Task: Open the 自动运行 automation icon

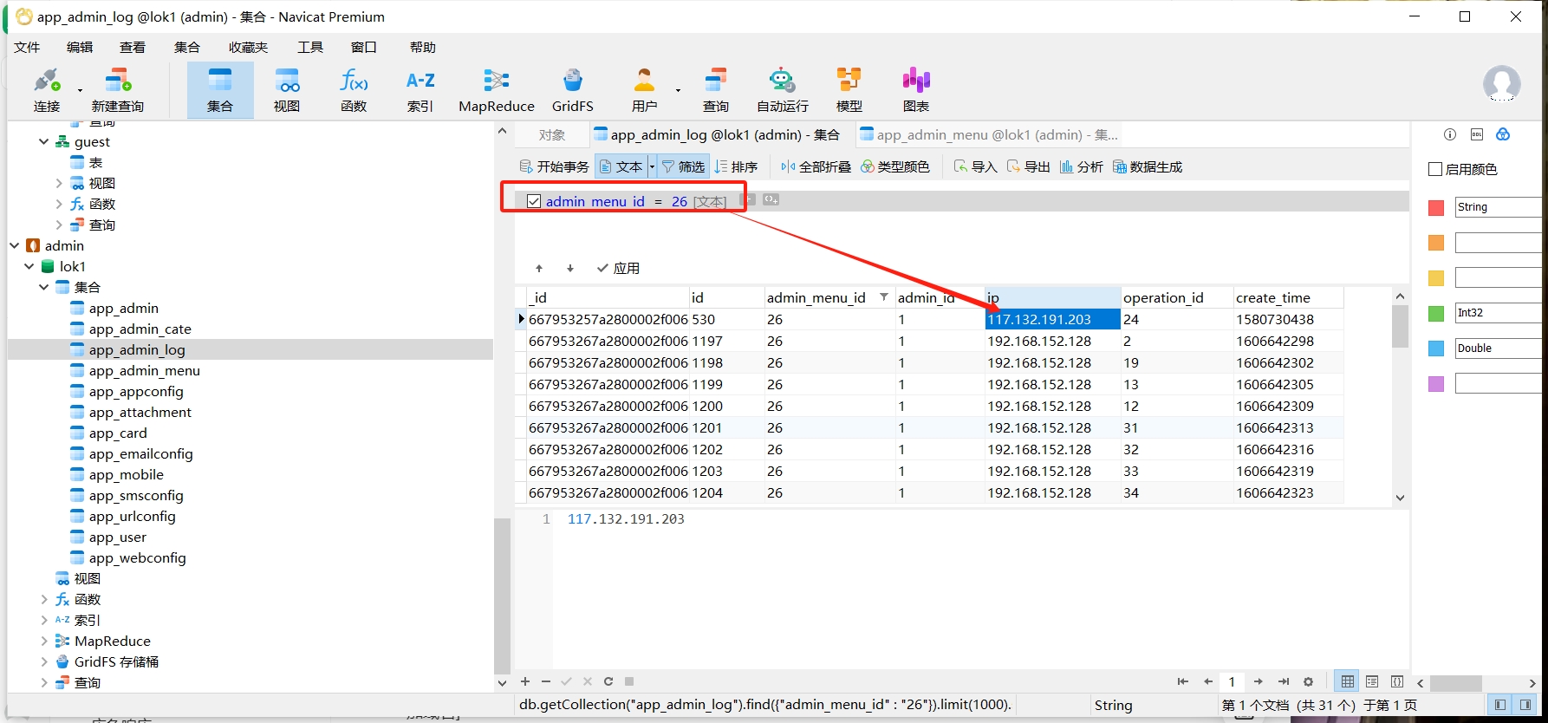Action: (783, 90)
